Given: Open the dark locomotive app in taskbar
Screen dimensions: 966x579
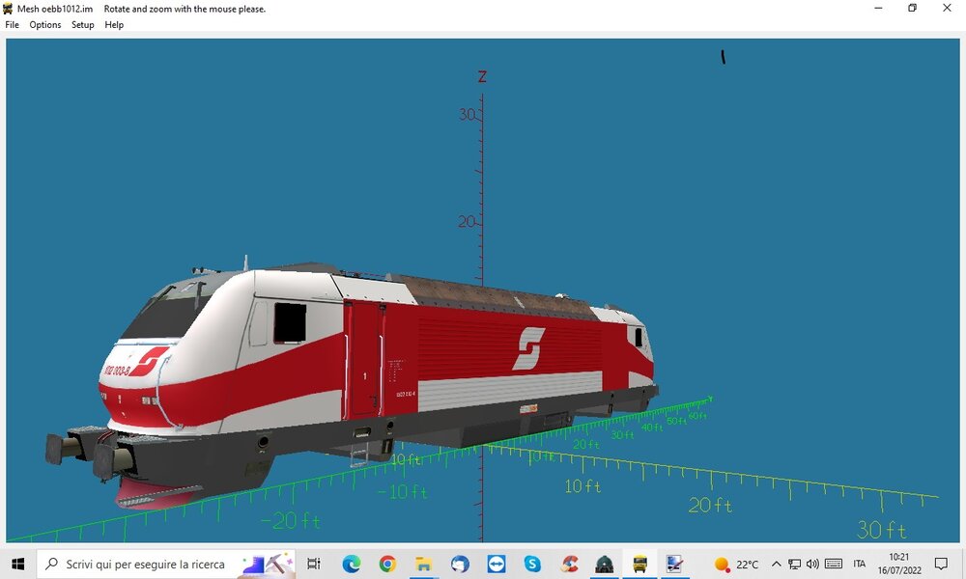Looking at the screenshot, I should point(605,564).
